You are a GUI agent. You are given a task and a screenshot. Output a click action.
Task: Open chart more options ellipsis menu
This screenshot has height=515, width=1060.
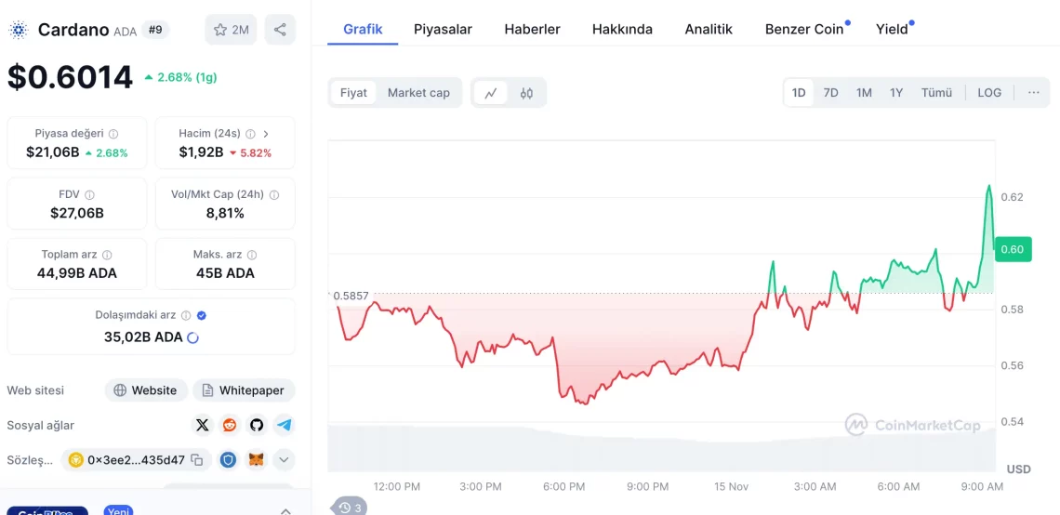point(1034,93)
